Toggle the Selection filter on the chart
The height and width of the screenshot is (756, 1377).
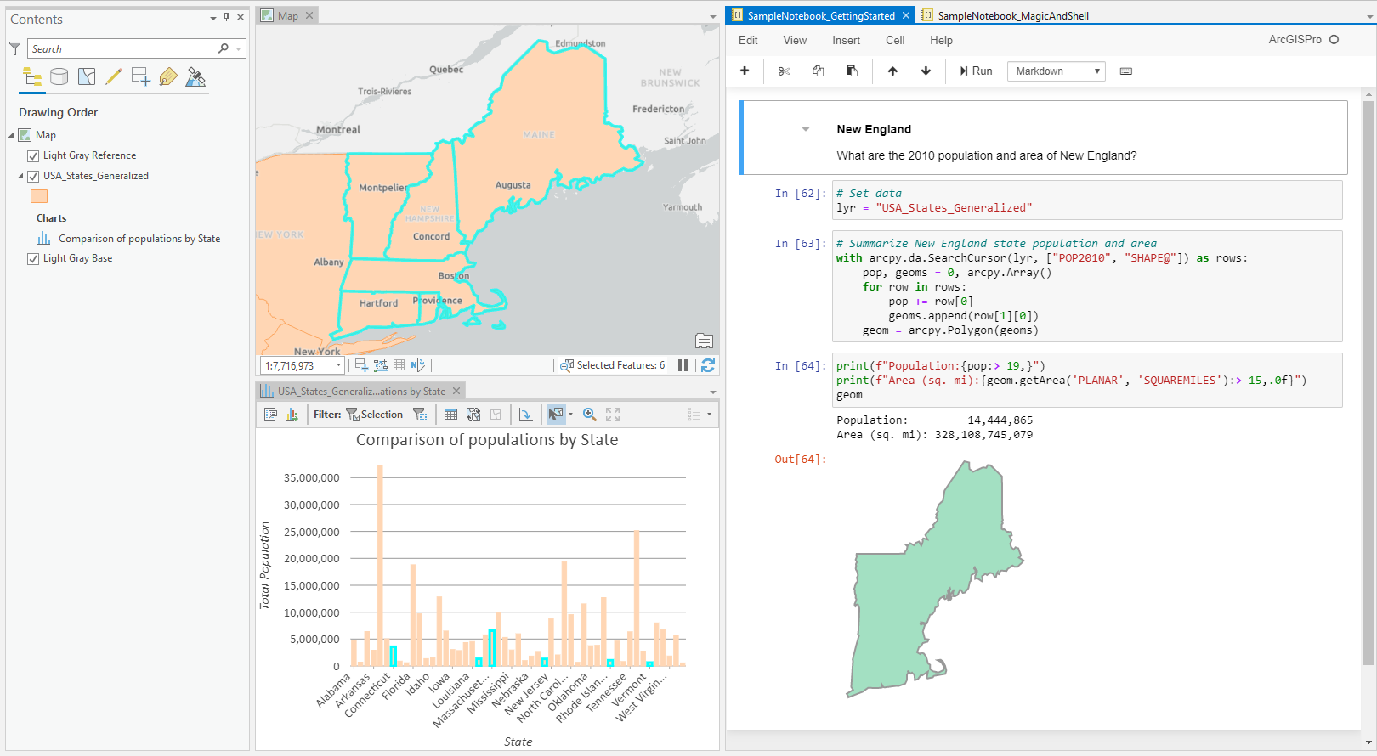pyautogui.click(x=374, y=415)
